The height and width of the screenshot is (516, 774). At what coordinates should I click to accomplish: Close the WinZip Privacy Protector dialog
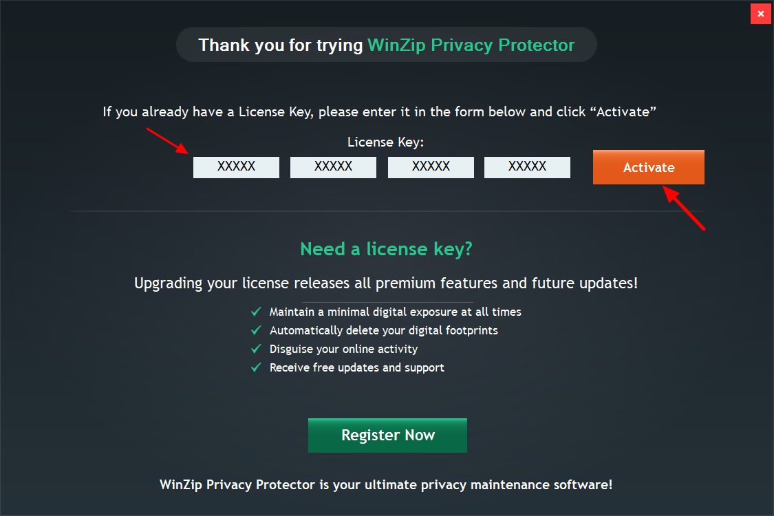click(760, 14)
